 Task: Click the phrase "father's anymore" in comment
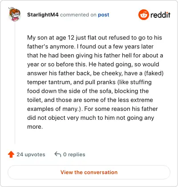click(x=50, y=47)
